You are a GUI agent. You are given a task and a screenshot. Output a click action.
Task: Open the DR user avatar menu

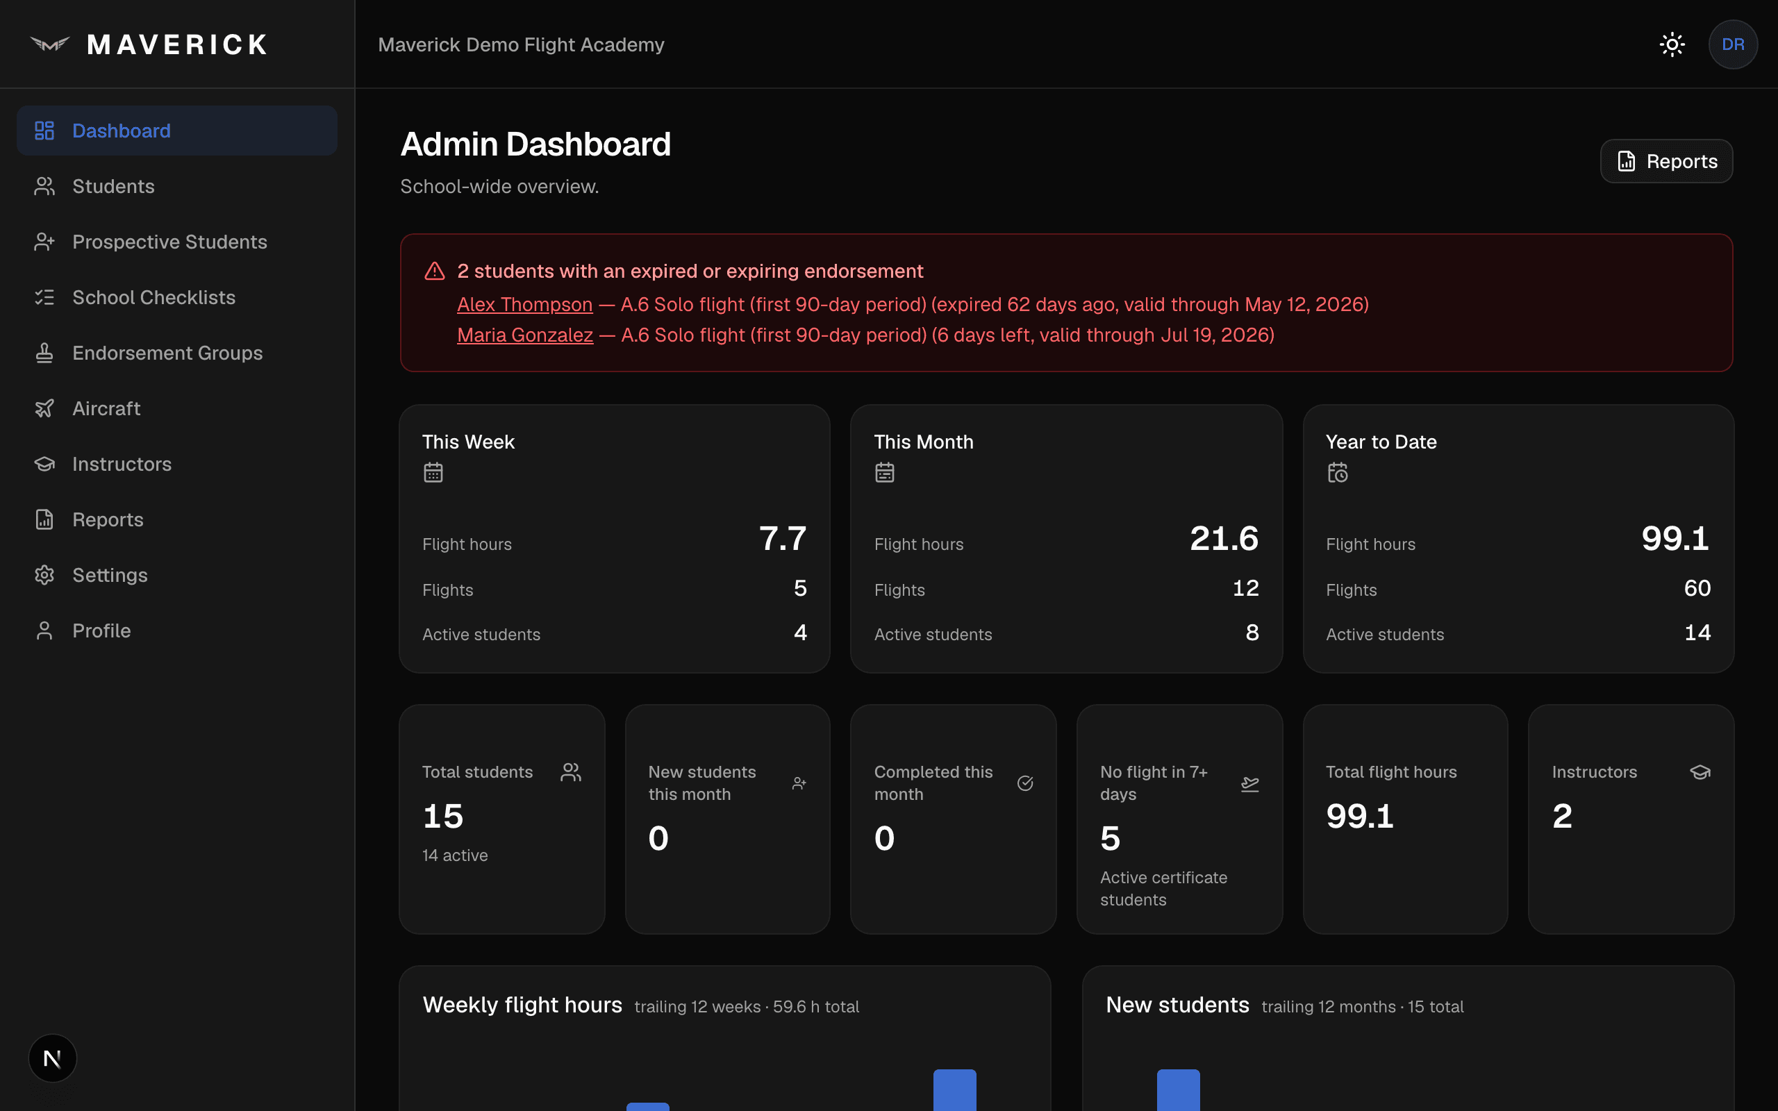click(x=1732, y=45)
